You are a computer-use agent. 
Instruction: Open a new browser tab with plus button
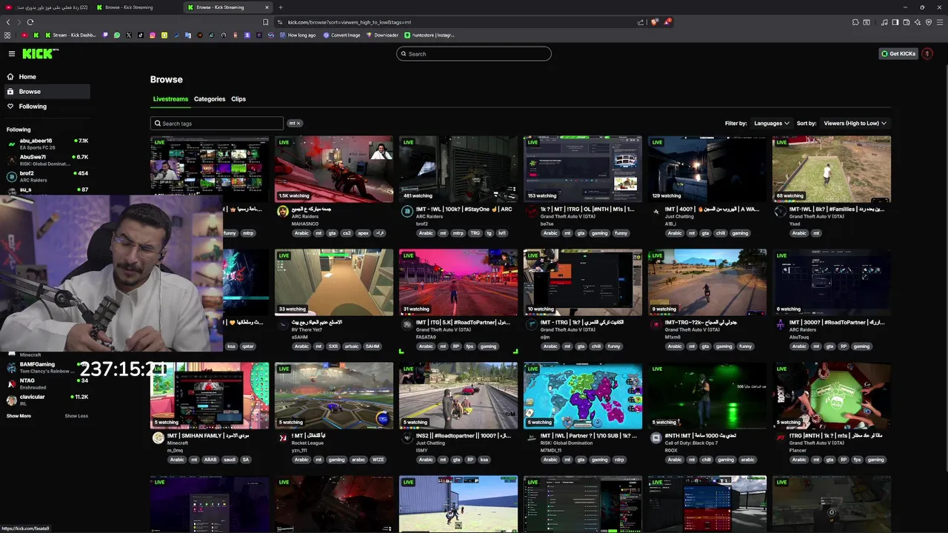pos(281,7)
